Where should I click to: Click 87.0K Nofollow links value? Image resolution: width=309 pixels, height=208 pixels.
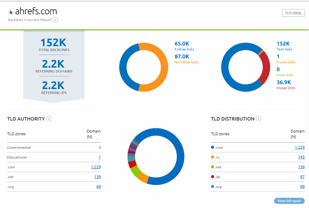click(182, 57)
